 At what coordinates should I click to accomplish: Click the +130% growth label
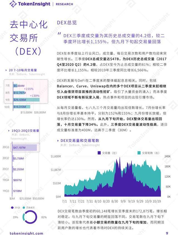35,96
